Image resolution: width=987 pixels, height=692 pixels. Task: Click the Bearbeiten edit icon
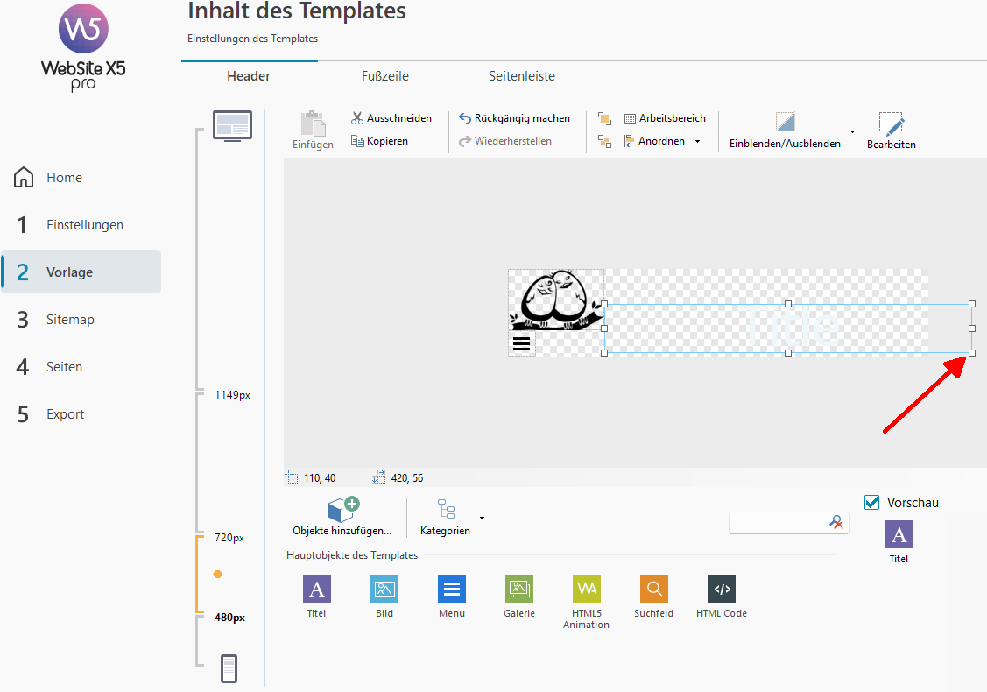pos(891,124)
